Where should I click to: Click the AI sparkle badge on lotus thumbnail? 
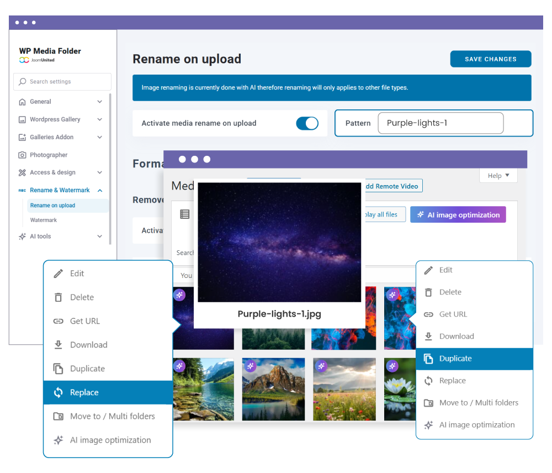[x=392, y=366]
